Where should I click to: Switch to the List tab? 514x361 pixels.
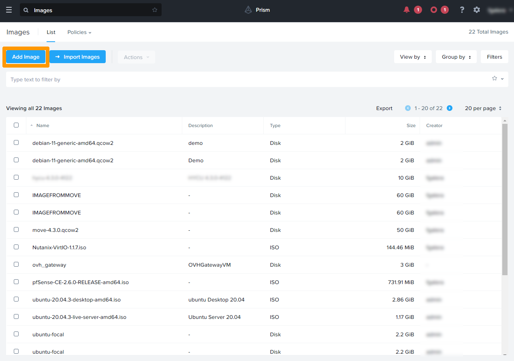(51, 32)
